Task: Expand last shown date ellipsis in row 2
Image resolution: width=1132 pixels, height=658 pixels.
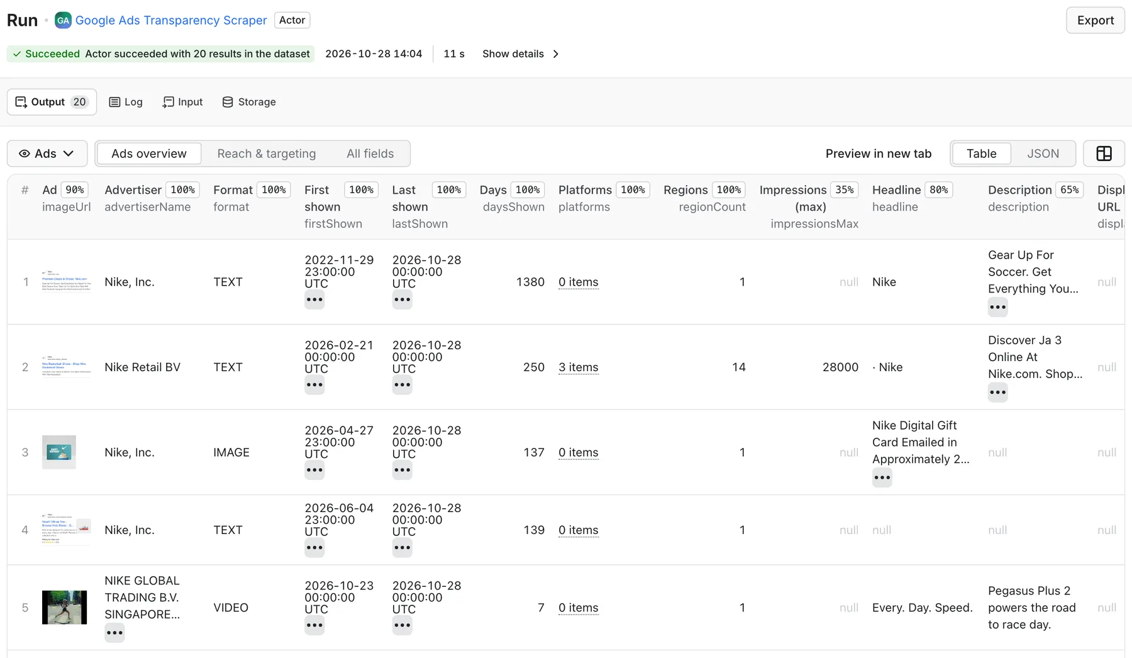Action: pos(402,384)
